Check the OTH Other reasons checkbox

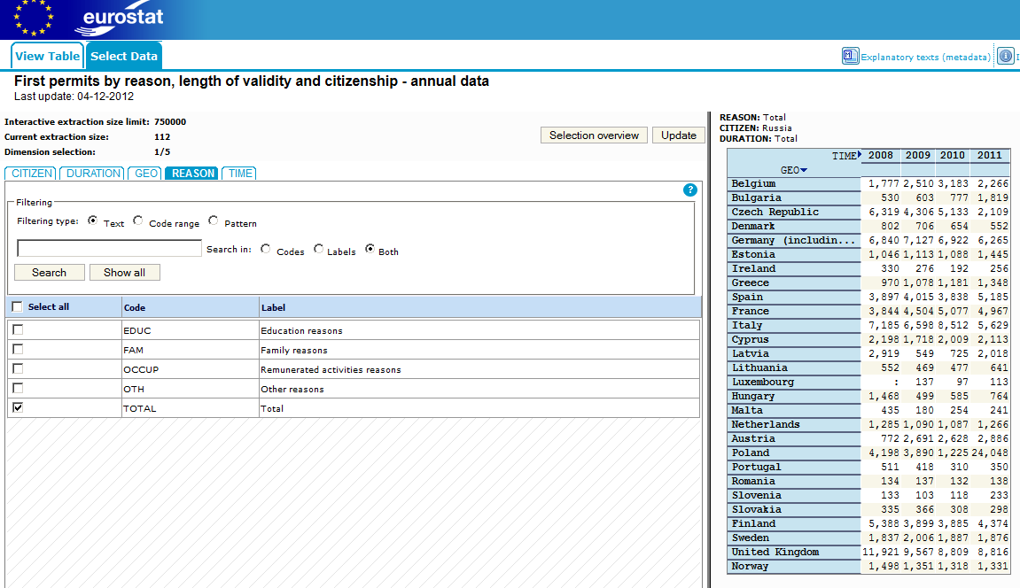[x=19, y=389]
